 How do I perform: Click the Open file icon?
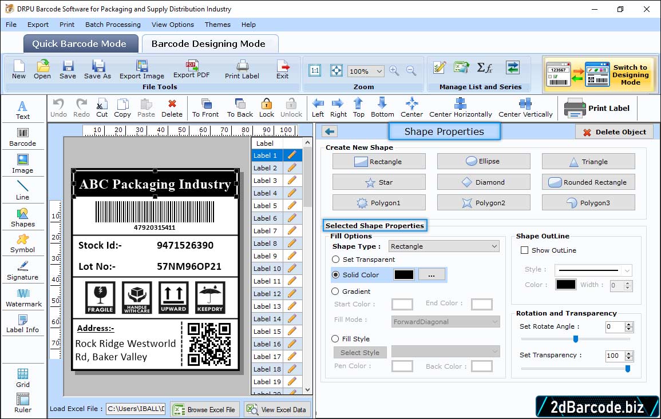42,70
